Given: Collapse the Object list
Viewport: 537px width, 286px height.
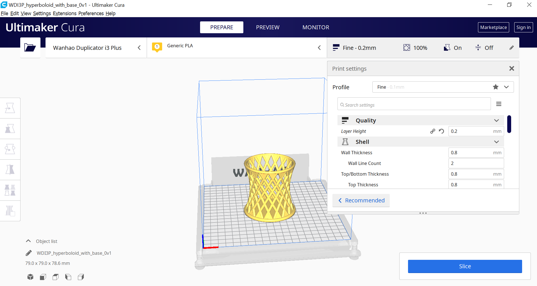Looking at the screenshot, I should [x=28, y=241].
